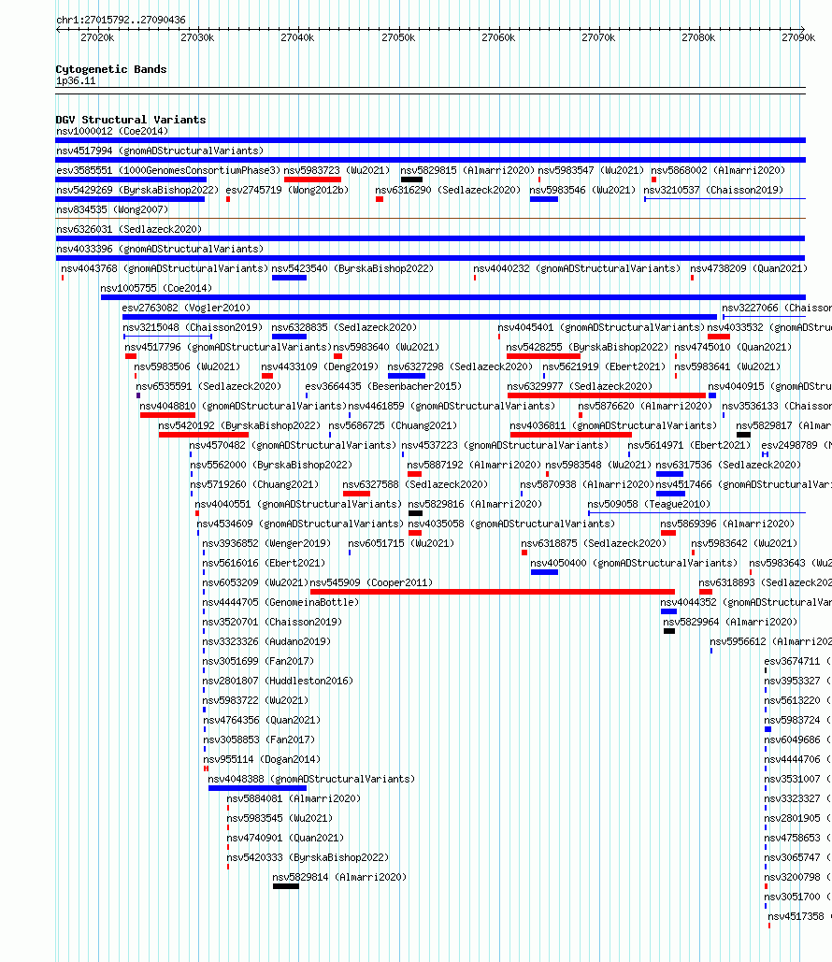Select nsv3215048 (Chaisson2019) label
The height and width of the screenshot is (962, 832).
pos(192,327)
